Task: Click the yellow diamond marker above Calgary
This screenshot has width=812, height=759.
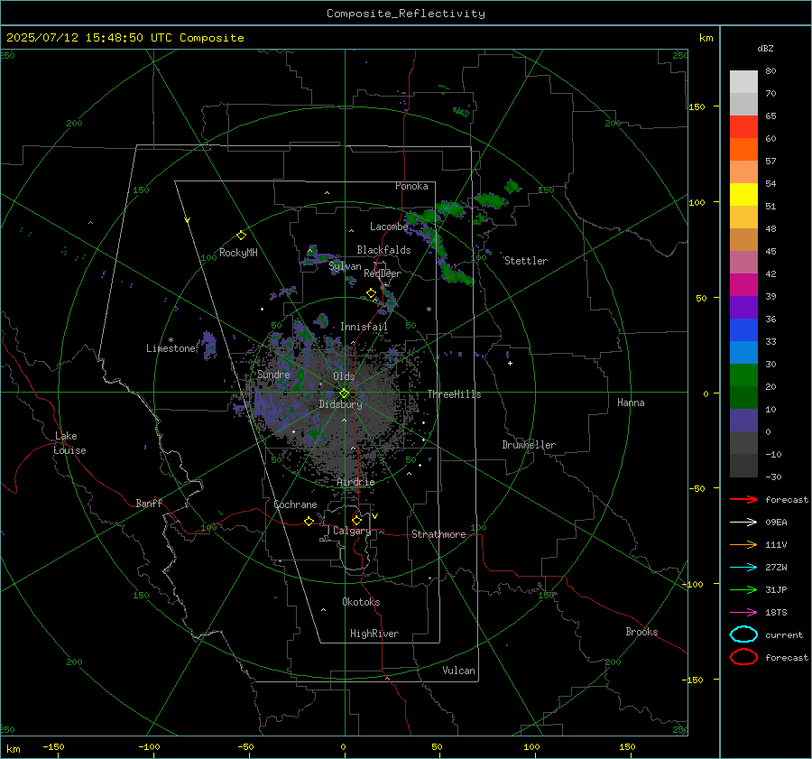Action: 356,520
